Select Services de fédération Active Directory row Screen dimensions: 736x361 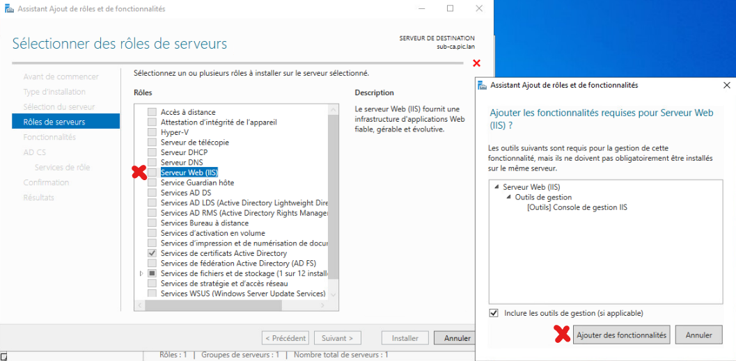tap(237, 263)
